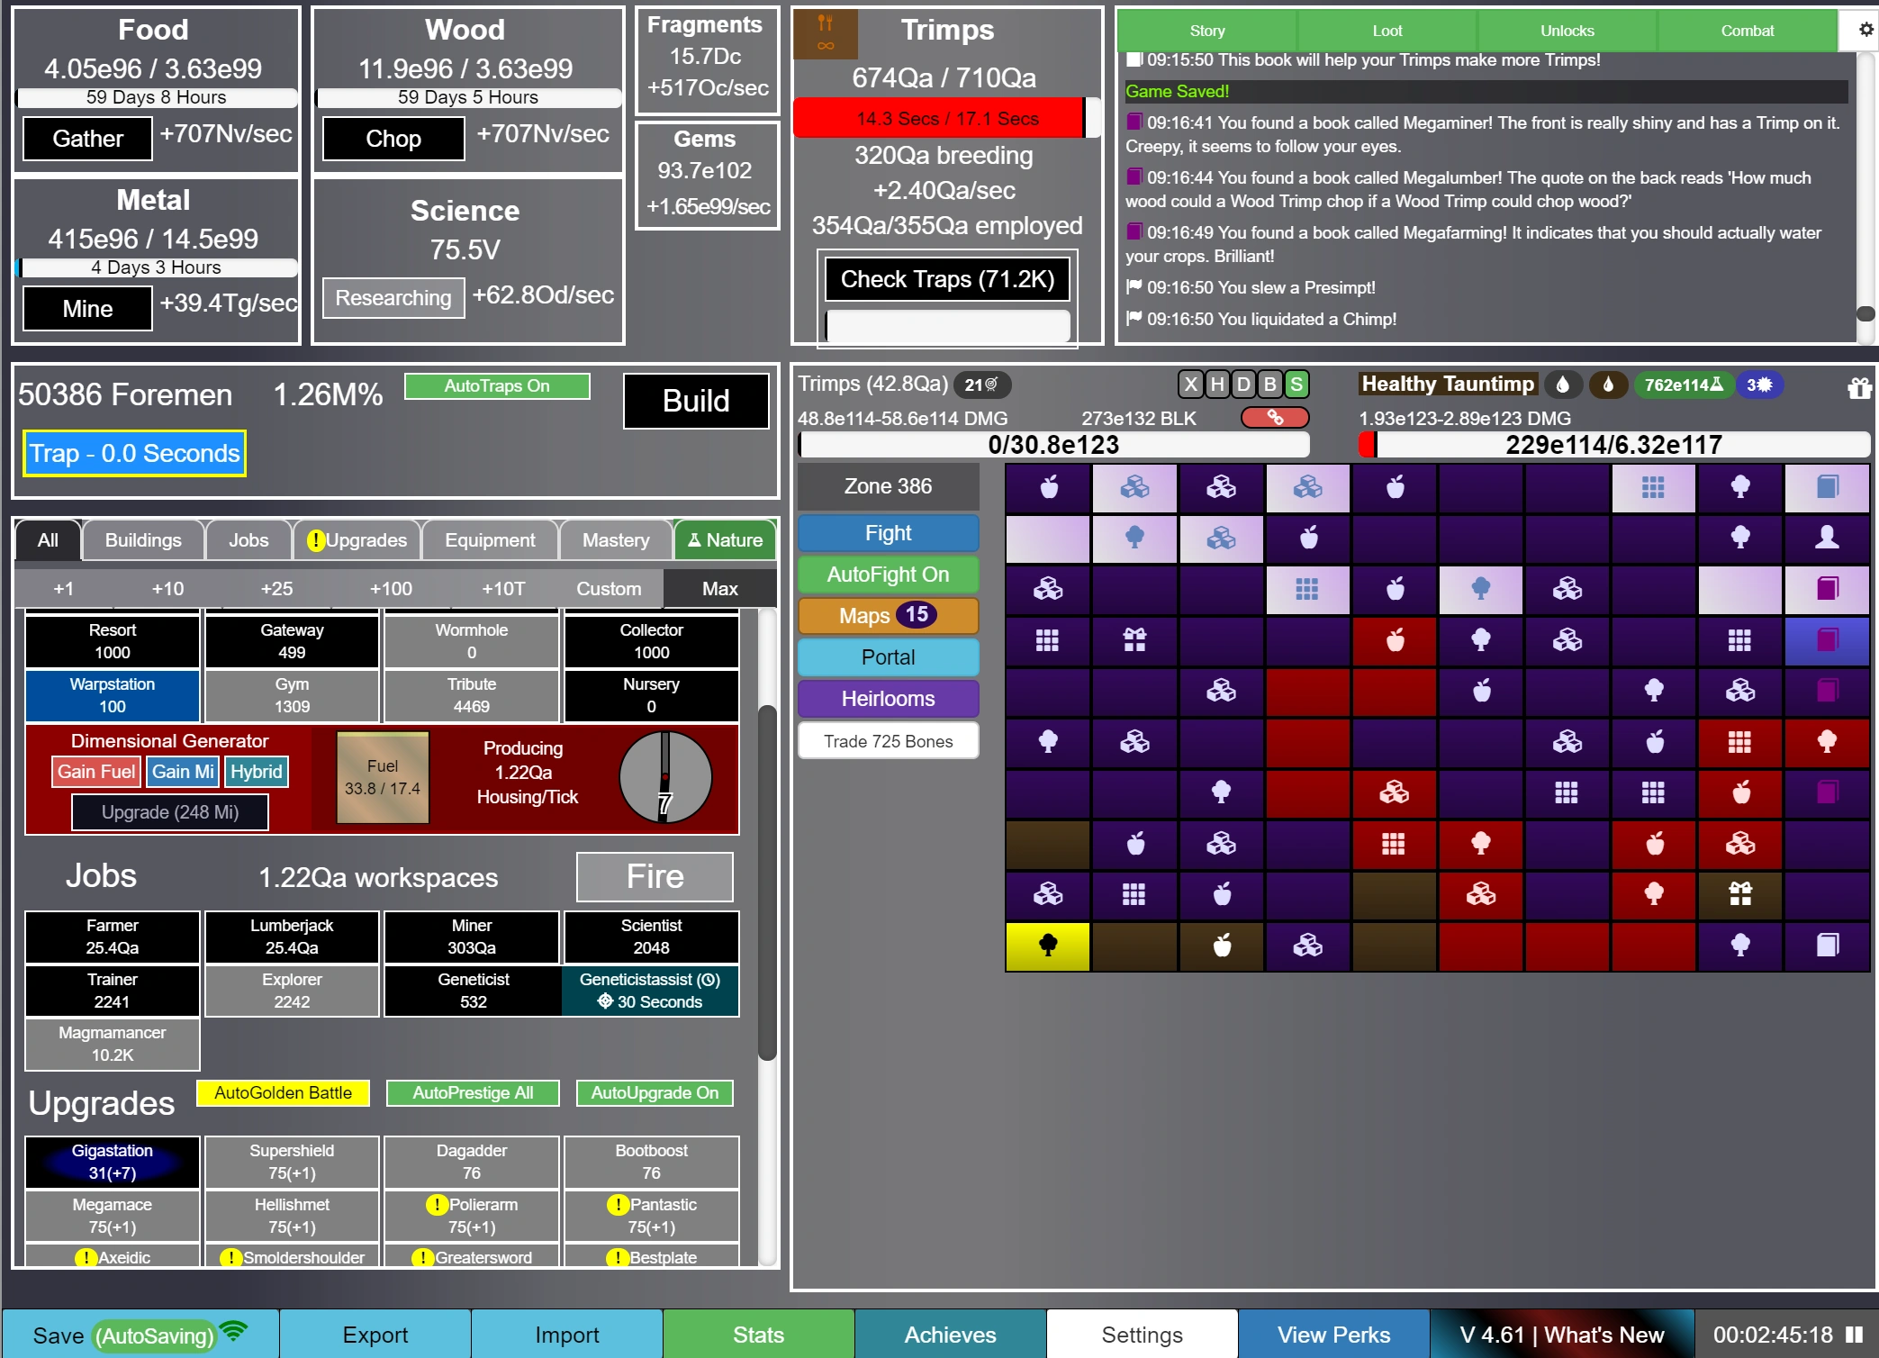This screenshot has width=1879, height=1358.
Task: Pause the game with pause icon
Action: [x=1854, y=1334]
